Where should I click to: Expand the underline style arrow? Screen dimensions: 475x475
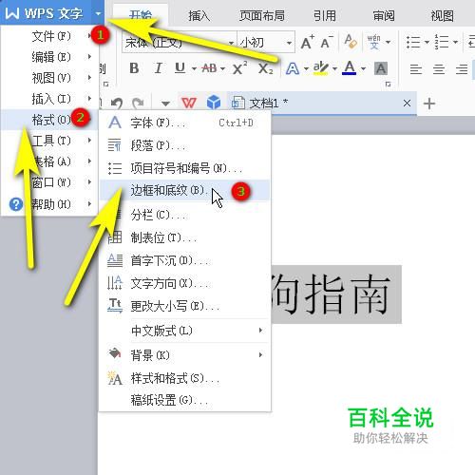pos(194,68)
